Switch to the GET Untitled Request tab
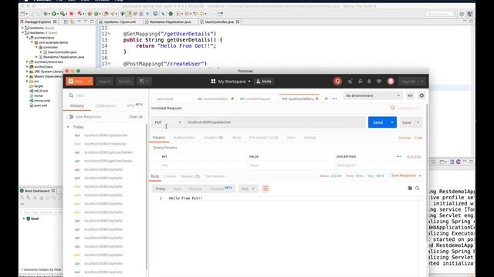The image size is (494, 277). [255, 99]
